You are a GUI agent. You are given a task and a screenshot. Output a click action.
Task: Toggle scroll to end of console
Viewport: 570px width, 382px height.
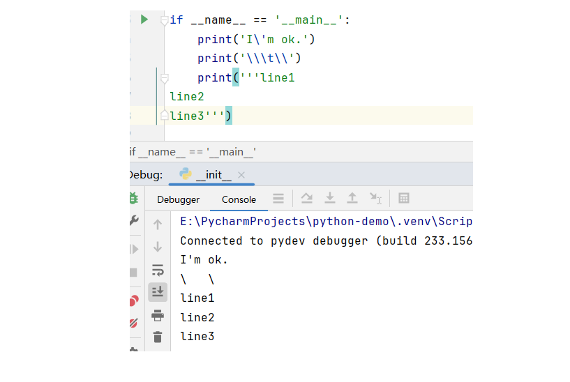[158, 291]
